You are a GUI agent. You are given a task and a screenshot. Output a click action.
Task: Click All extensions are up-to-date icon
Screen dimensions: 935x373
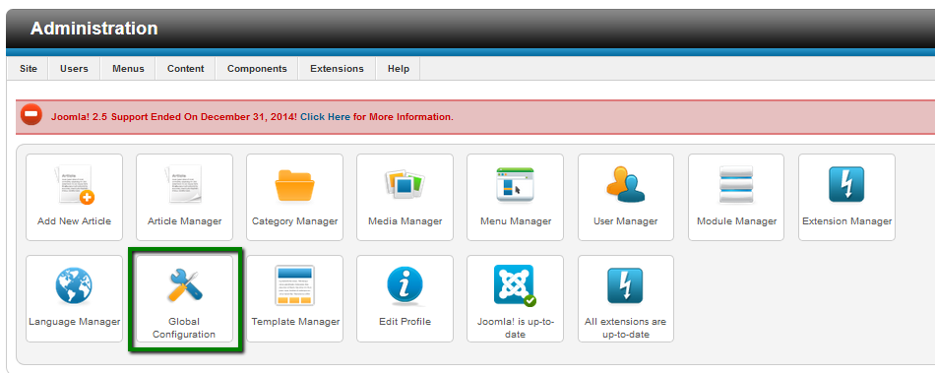coord(626,286)
